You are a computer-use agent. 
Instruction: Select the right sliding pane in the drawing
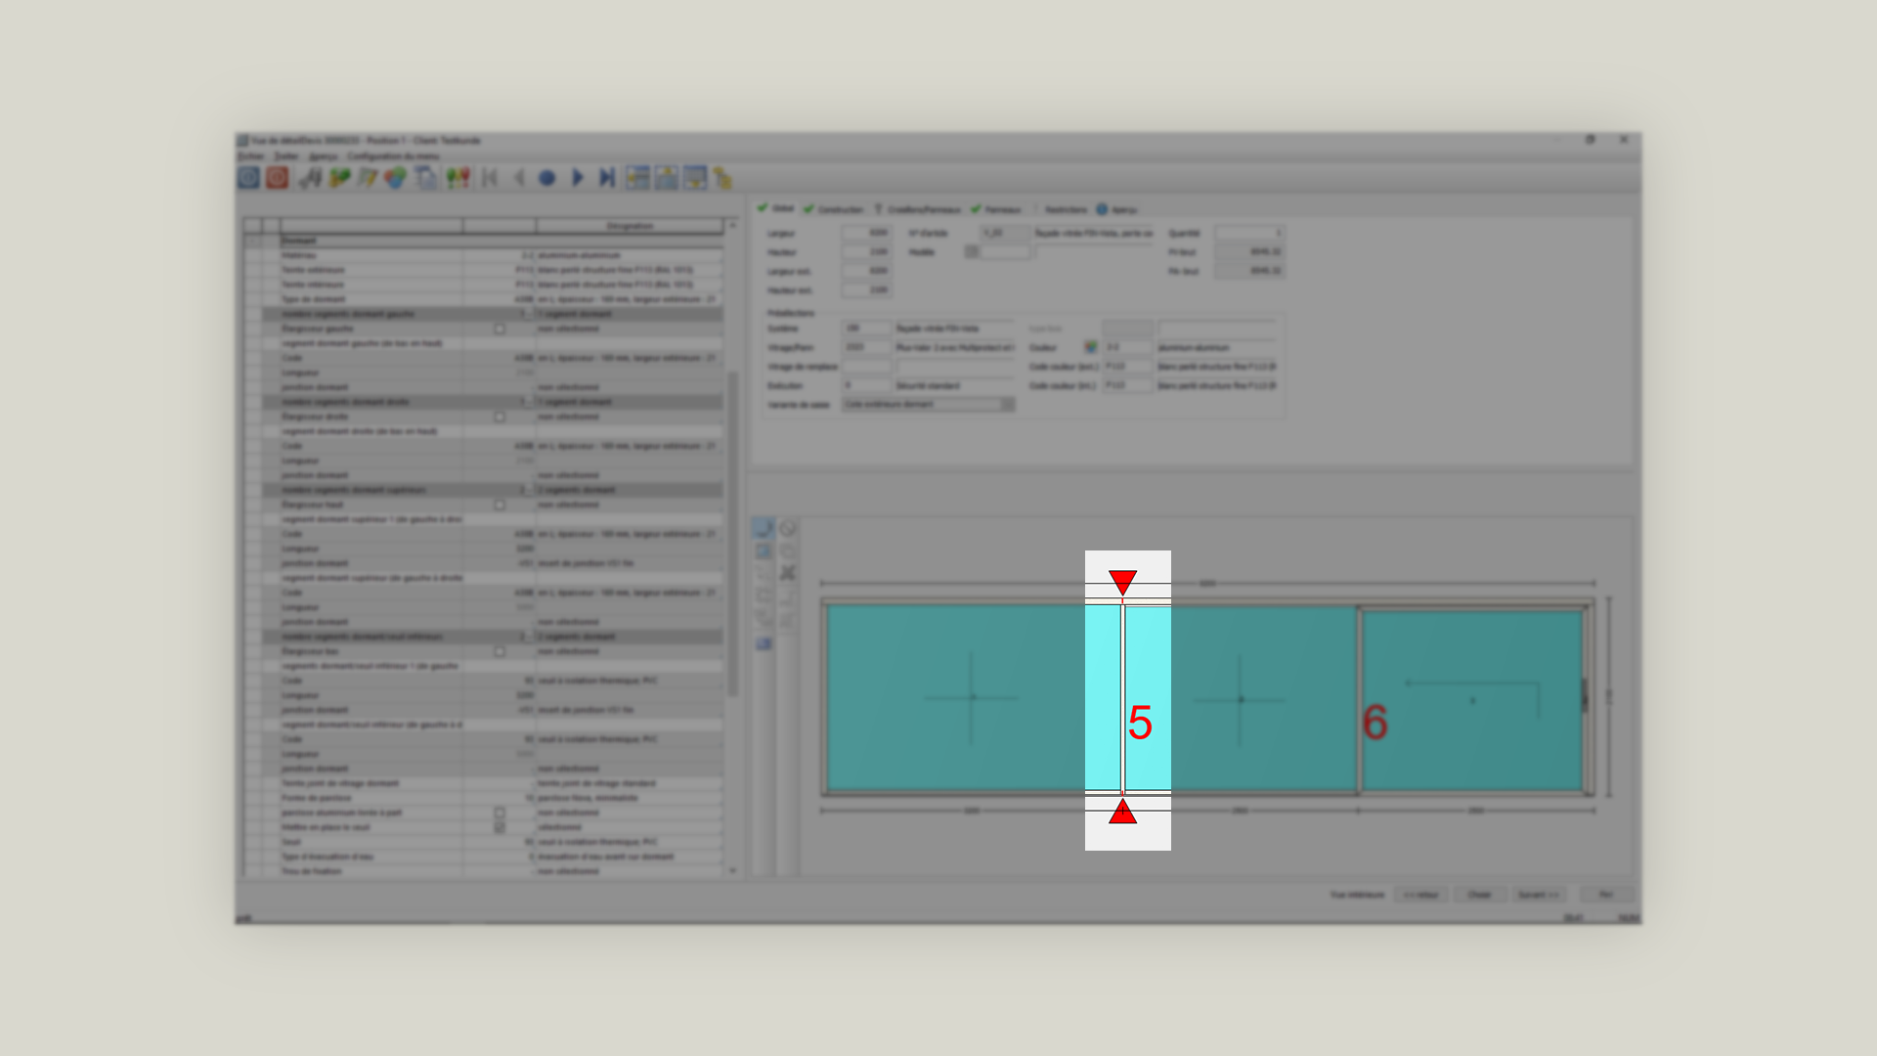1472,700
